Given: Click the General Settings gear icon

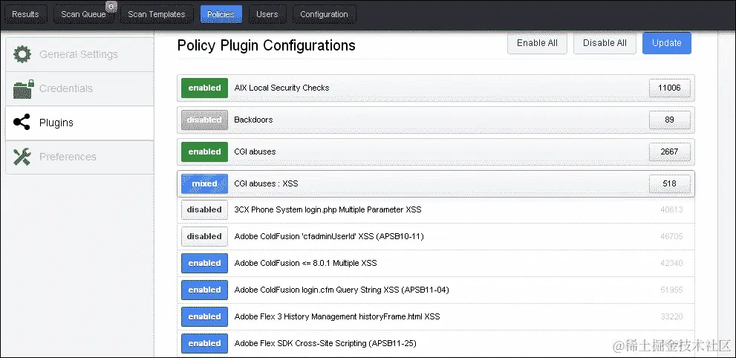Looking at the screenshot, I should pos(22,54).
